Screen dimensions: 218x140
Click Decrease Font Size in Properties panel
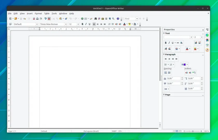[x=199, y=43]
